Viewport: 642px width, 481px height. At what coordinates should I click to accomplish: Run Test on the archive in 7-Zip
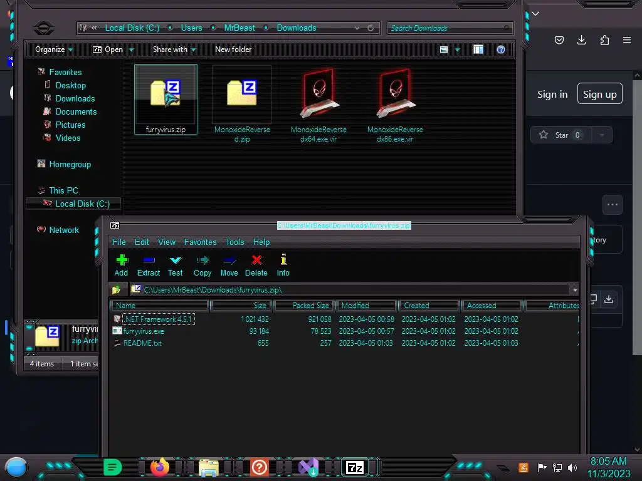tap(176, 266)
